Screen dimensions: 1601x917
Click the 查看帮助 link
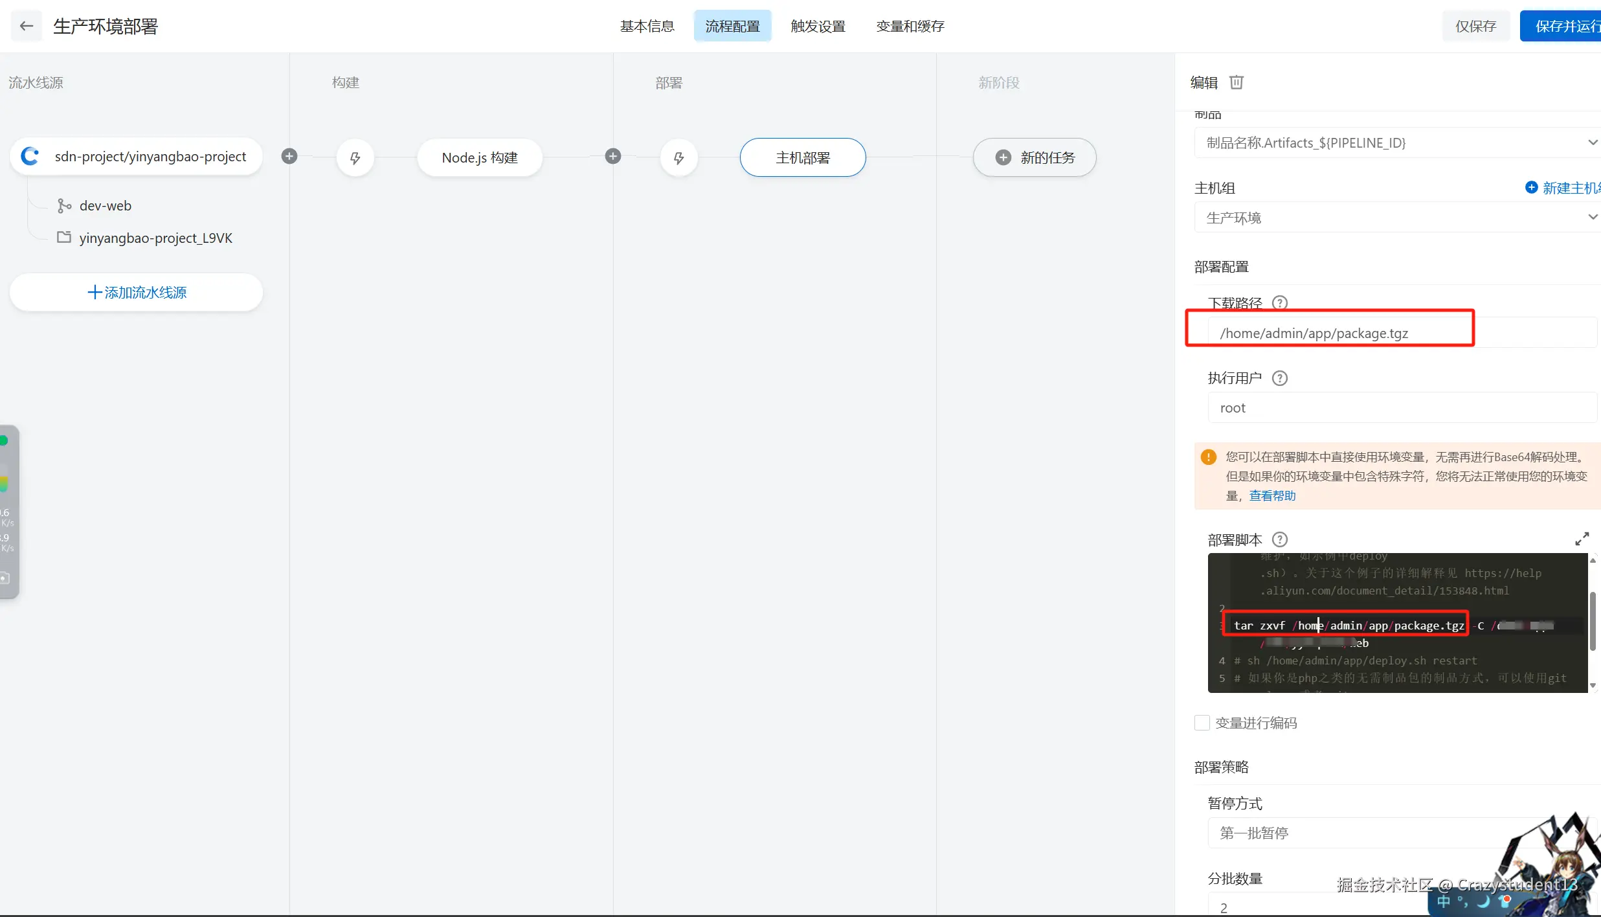pyautogui.click(x=1272, y=495)
